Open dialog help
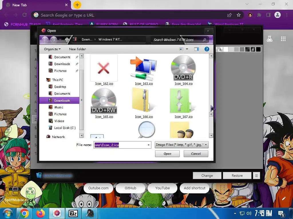 (x=207, y=49)
